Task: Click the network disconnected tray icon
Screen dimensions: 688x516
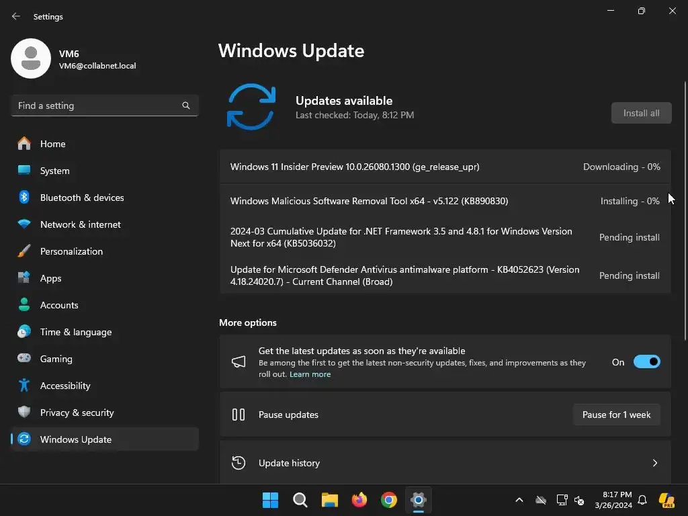Action: coord(562,500)
